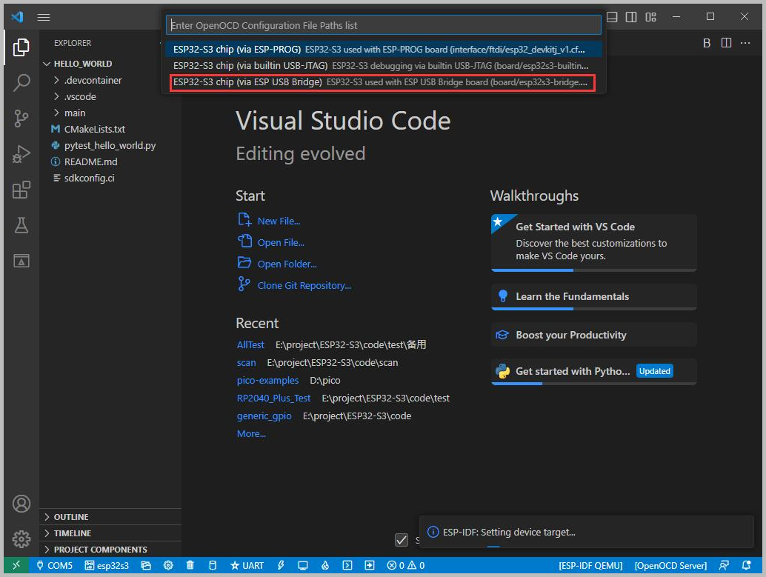
Task: Click the OpenOCD configuration path input field
Action: (382, 25)
